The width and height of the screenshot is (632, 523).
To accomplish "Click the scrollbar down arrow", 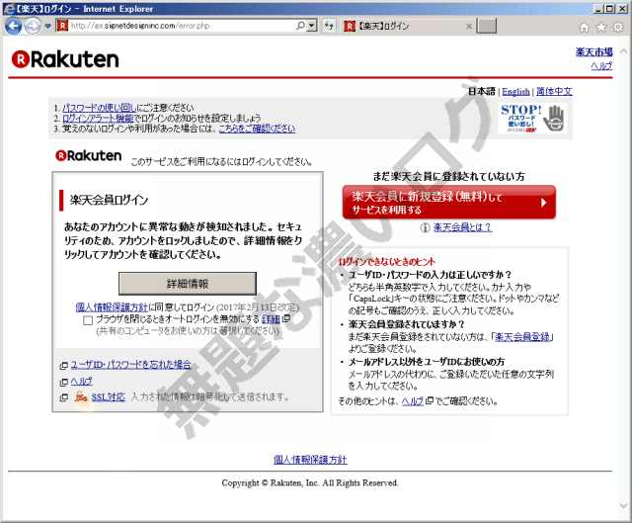I will point(623,505).
